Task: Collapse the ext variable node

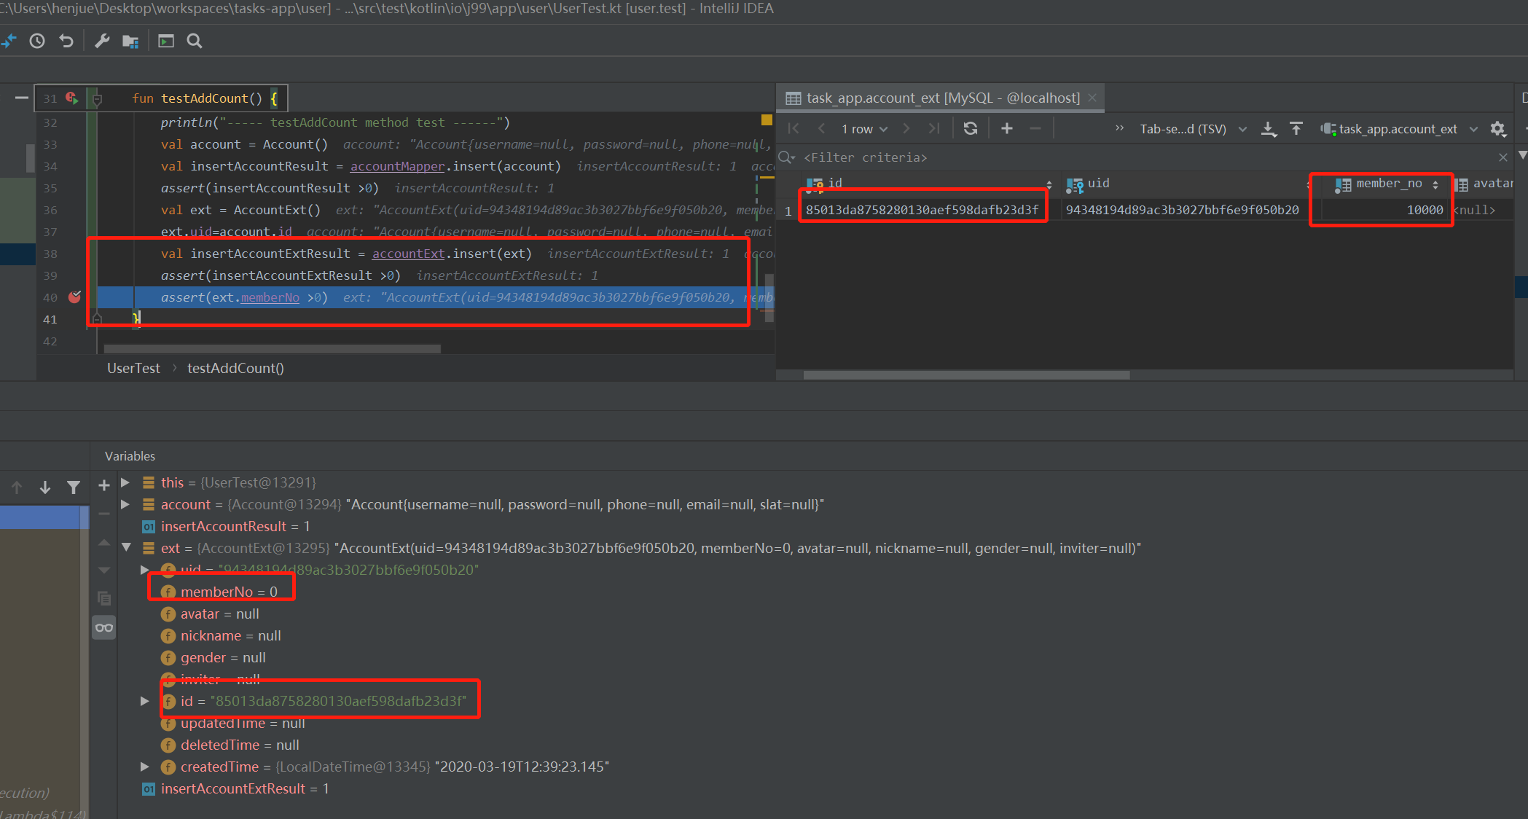Action: [x=127, y=548]
